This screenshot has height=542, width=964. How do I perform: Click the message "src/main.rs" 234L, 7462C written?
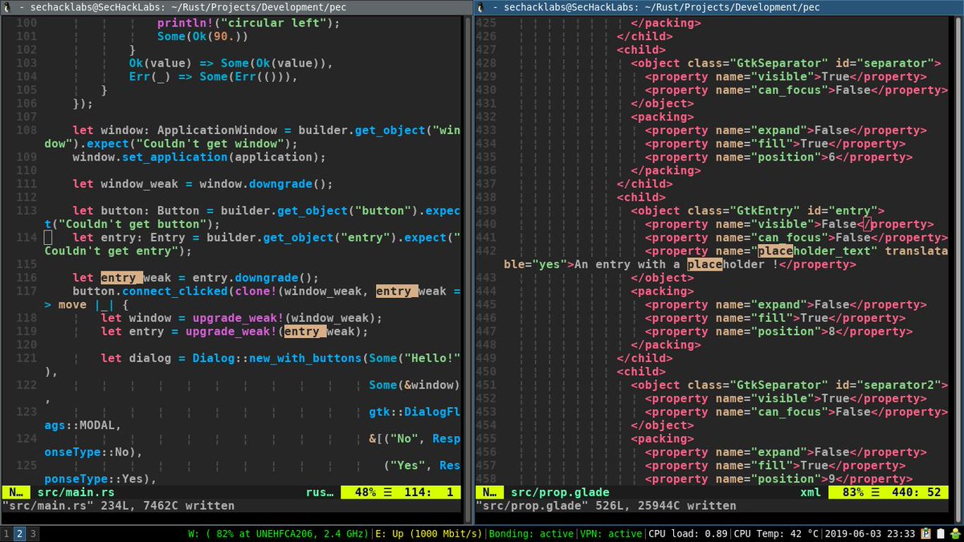coord(117,506)
